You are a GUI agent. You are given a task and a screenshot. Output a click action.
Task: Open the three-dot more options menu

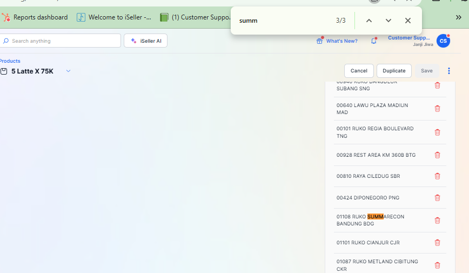point(449,71)
